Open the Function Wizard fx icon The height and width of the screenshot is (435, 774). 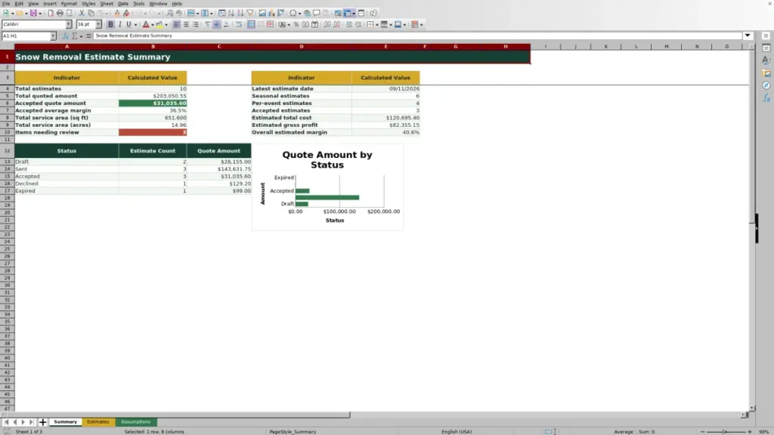(65, 36)
